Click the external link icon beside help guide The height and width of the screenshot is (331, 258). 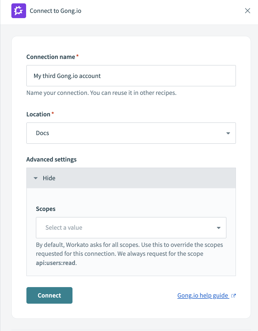(x=233, y=296)
